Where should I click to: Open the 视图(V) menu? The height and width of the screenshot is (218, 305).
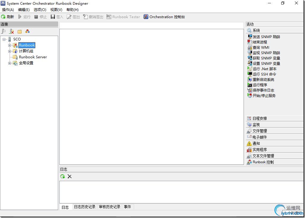click(56, 10)
